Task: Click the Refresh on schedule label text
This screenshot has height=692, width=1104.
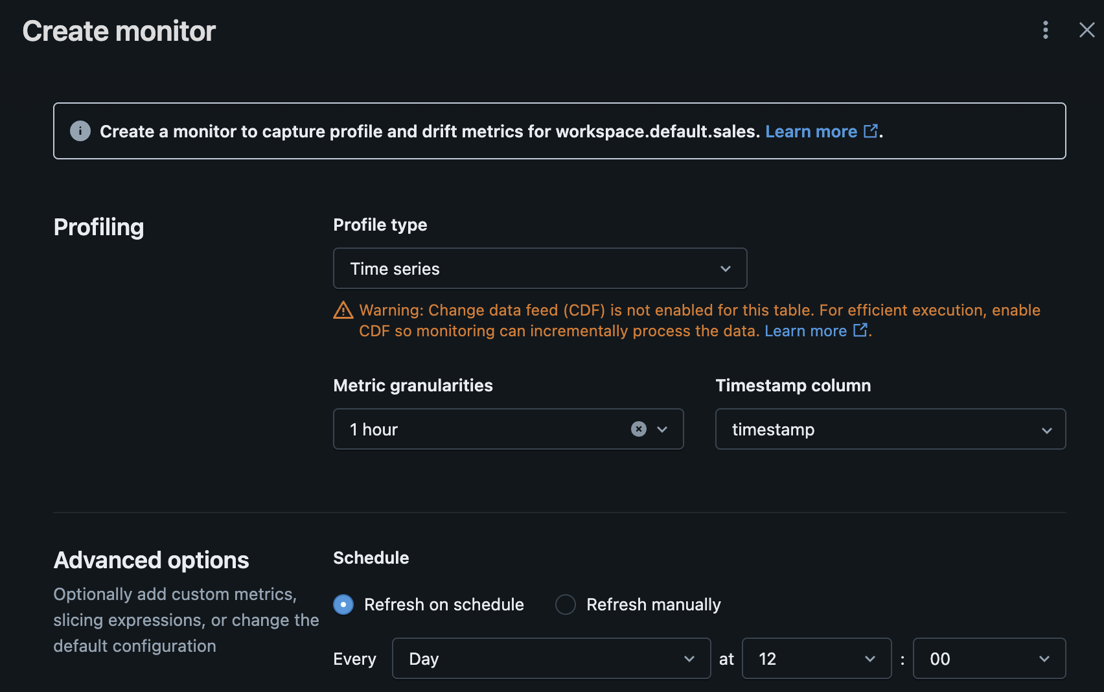Action: pyautogui.click(x=444, y=605)
